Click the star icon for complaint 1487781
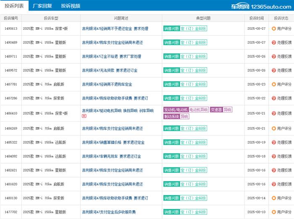The width and height of the screenshot is (294, 219). (274, 84)
